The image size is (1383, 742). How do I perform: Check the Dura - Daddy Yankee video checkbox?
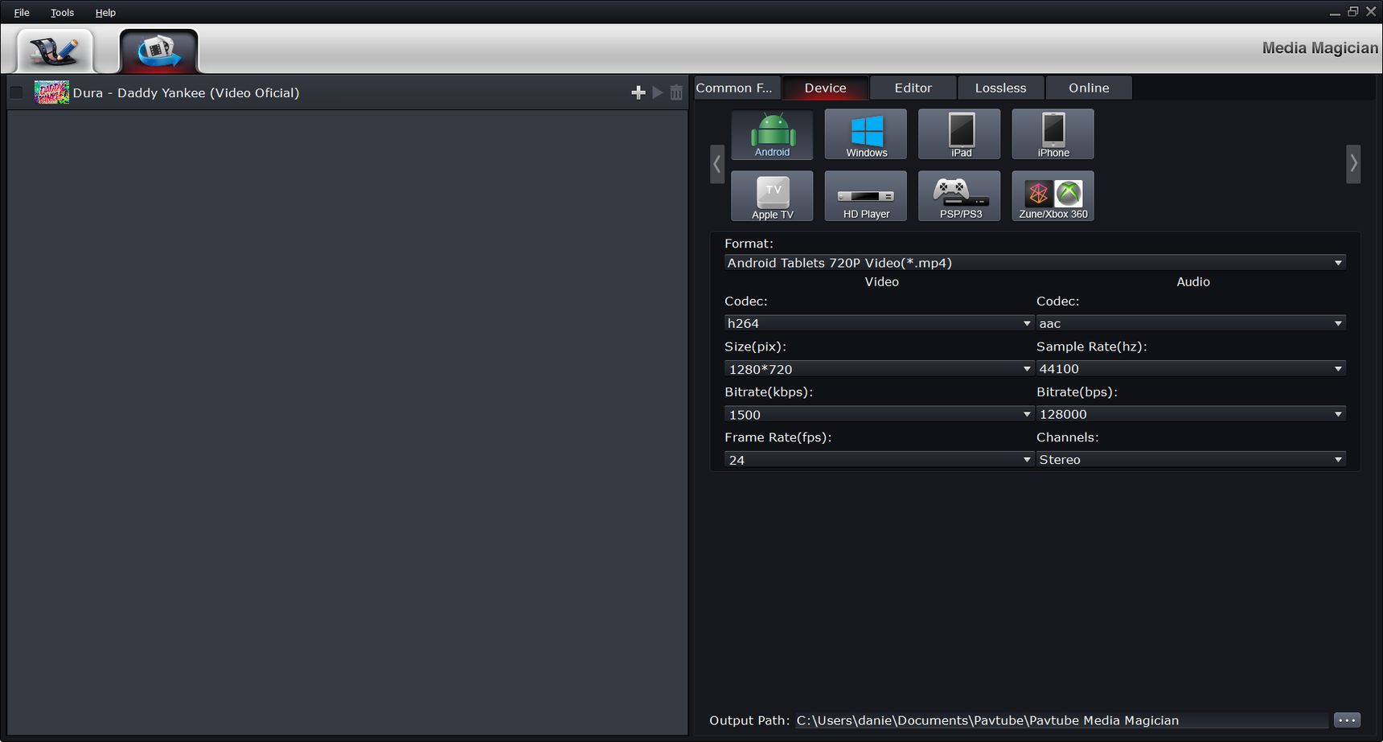point(16,92)
